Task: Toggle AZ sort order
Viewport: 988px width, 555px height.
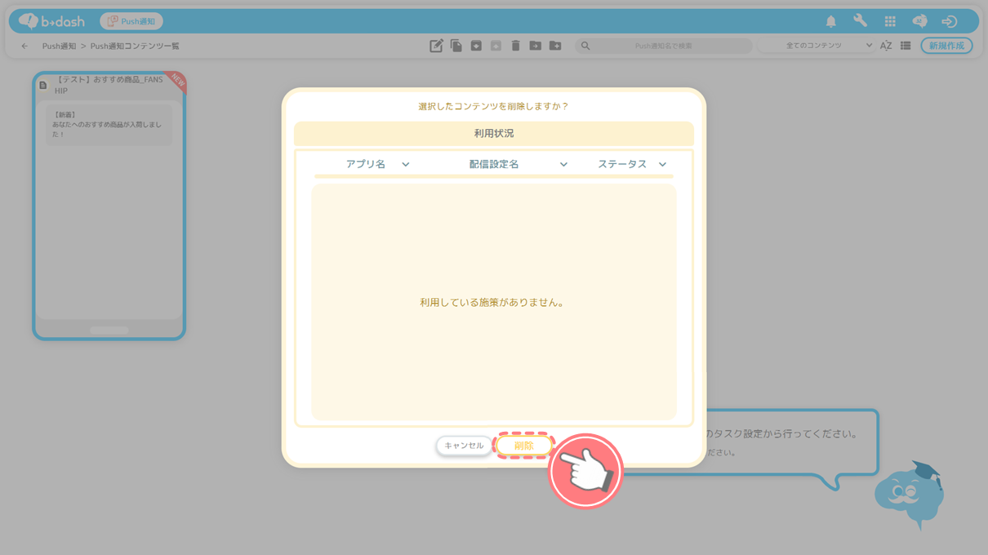Action: 886,46
